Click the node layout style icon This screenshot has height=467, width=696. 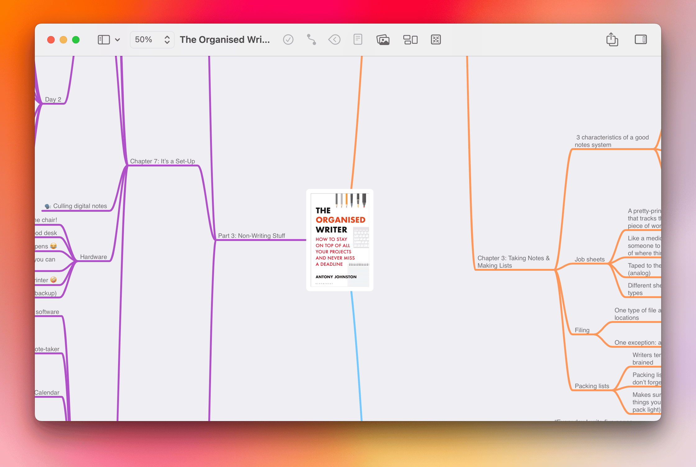click(410, 40)
